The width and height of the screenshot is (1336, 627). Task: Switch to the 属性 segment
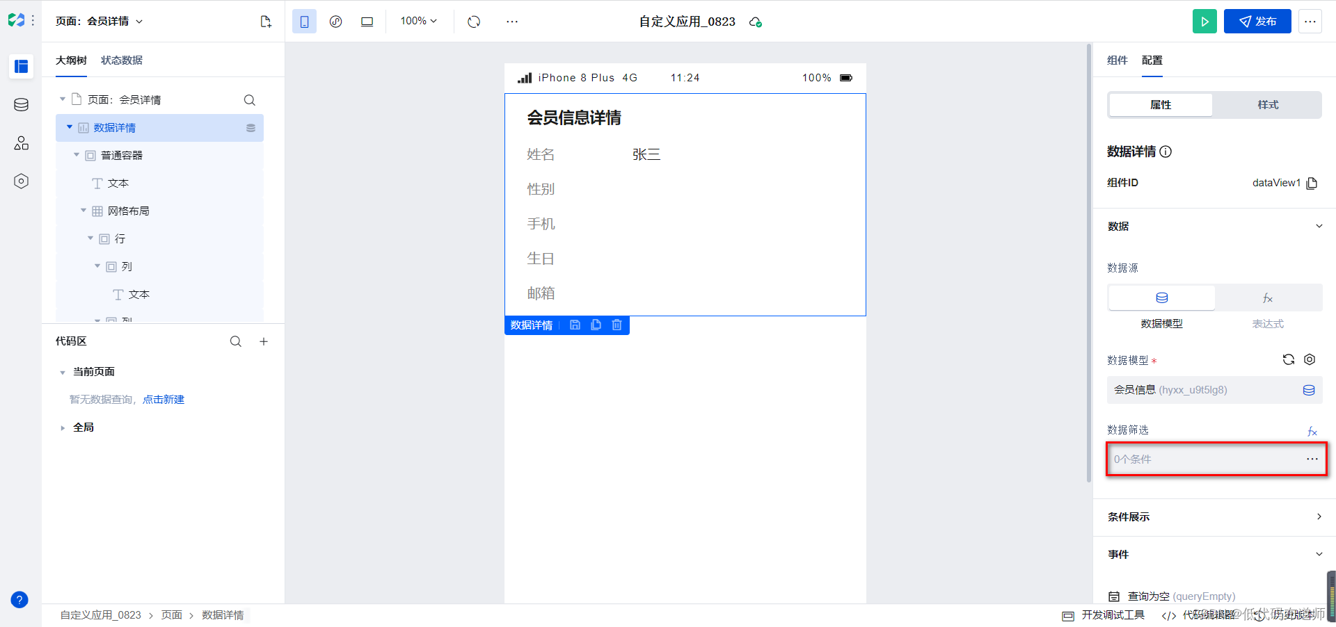(x=1161, y=105)
